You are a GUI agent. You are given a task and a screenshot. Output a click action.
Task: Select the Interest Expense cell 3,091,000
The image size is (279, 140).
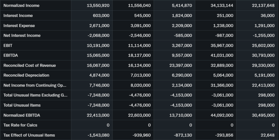(139, 26)
